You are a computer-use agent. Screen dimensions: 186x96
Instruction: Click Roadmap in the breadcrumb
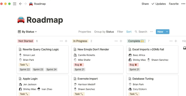pos(40,4)
